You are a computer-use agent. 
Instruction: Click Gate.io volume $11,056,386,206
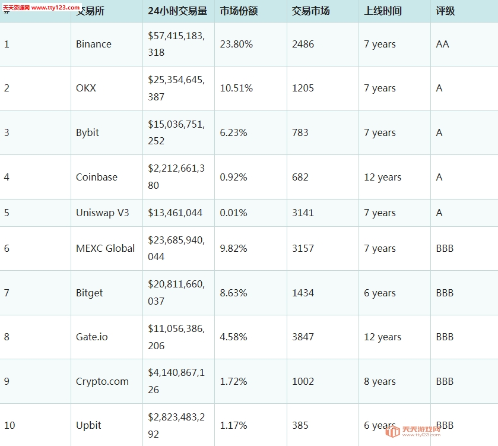pyautogui.click(x=176, y=337)
